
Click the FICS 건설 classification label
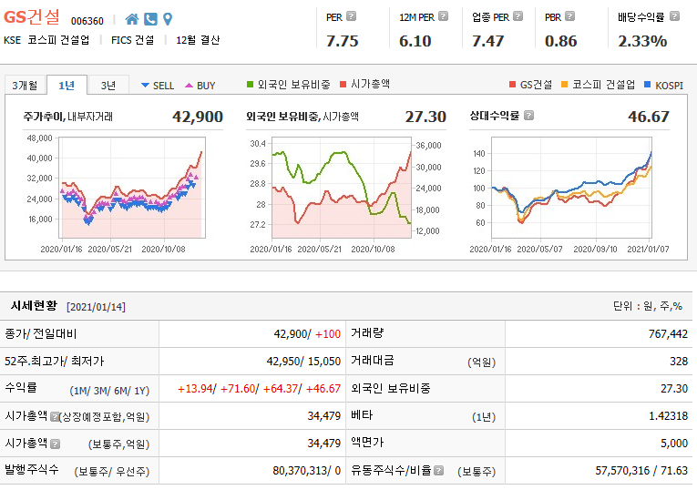tap(132, 40)
